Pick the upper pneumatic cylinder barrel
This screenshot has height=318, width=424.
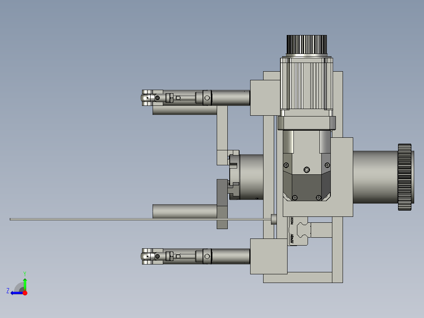230,98
